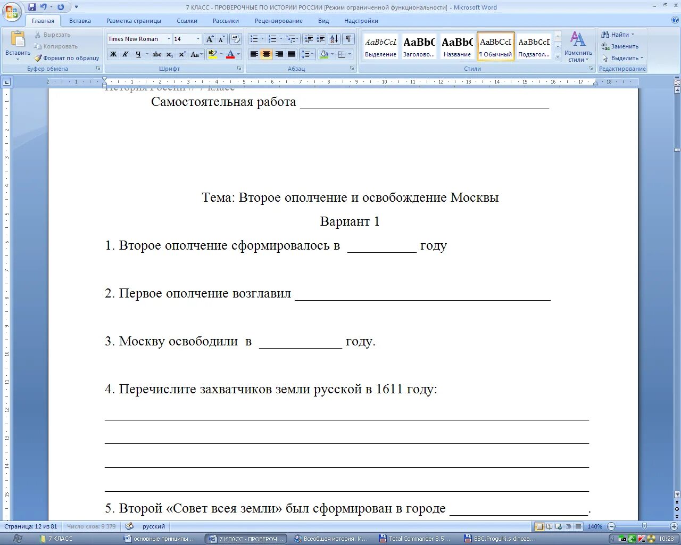Switch to the Разметка страницы tab
This screenshot has height=545, width=681.
pos(134,21)
